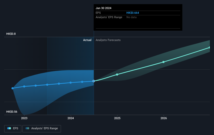The width and height of the screenshot is (214, 135).
Task: Select the highlighted Jun 30 2024 data point
Action: 94,81
